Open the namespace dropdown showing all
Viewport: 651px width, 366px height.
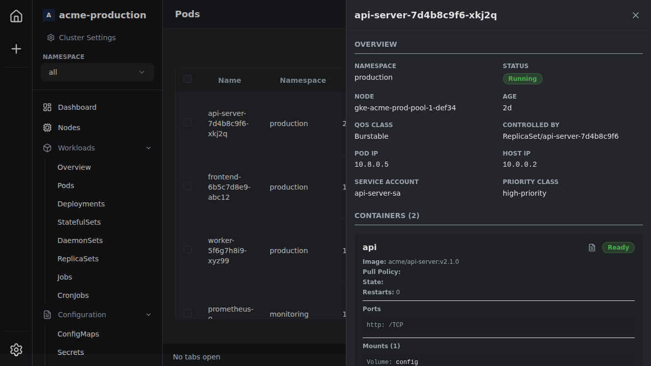(97, 72)
